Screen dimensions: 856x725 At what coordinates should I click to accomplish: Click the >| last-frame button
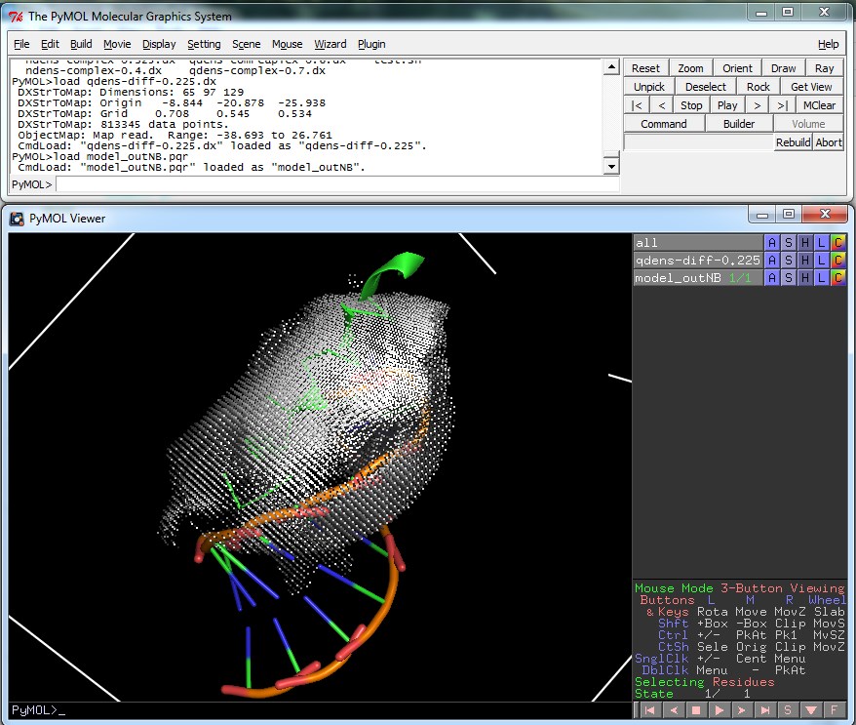tap(782, 105)
